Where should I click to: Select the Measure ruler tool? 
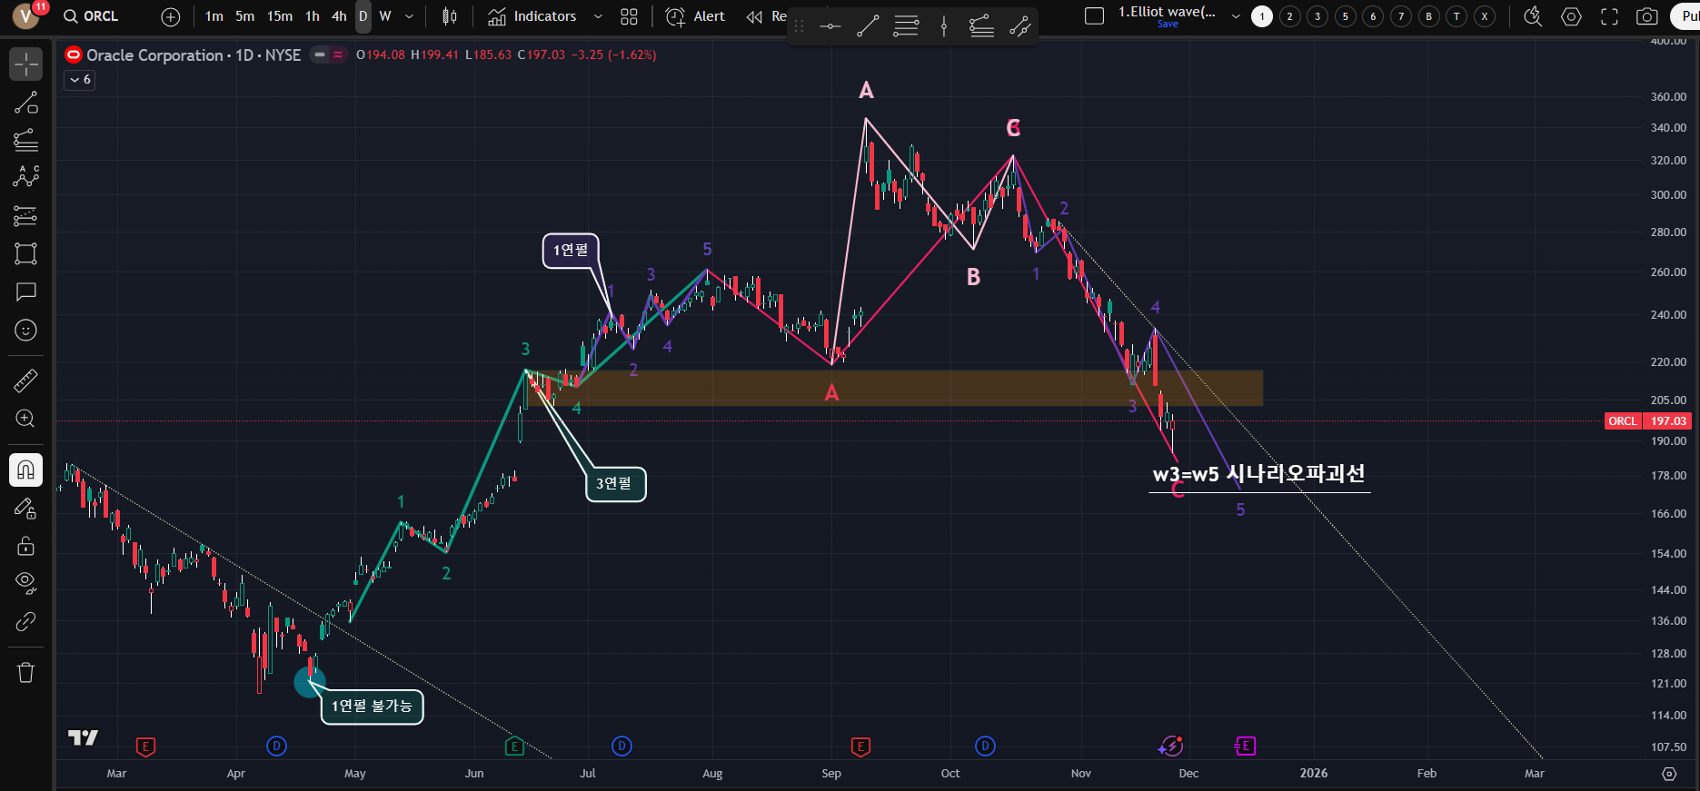coord(25,381)
